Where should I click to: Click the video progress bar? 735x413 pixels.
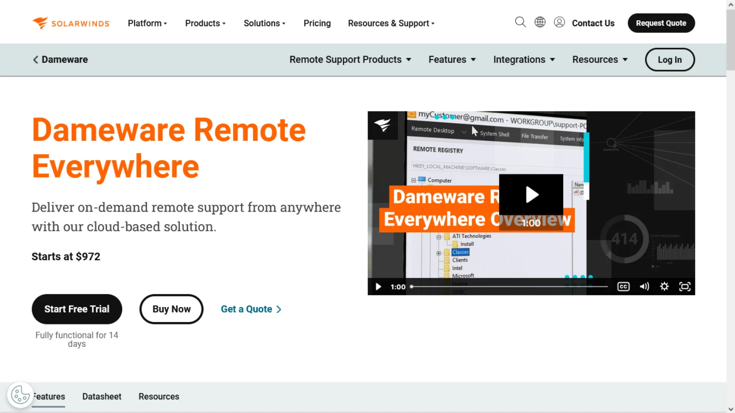[x=509, y=287]
